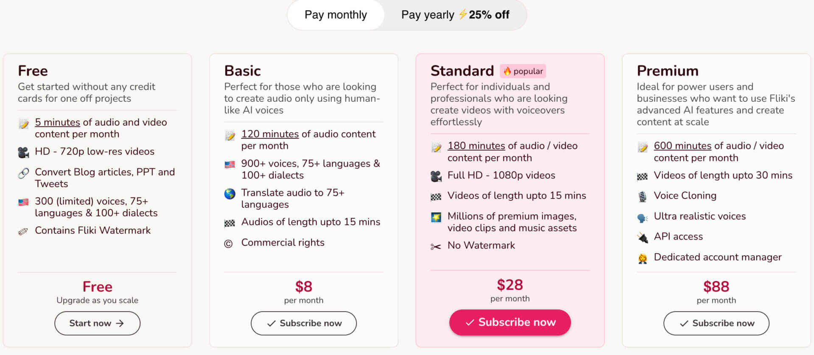The width and height of the screenshot is (814, 355).
Task: Click the copyright icon beside Commercial rights
Action: tap(228, 243)
